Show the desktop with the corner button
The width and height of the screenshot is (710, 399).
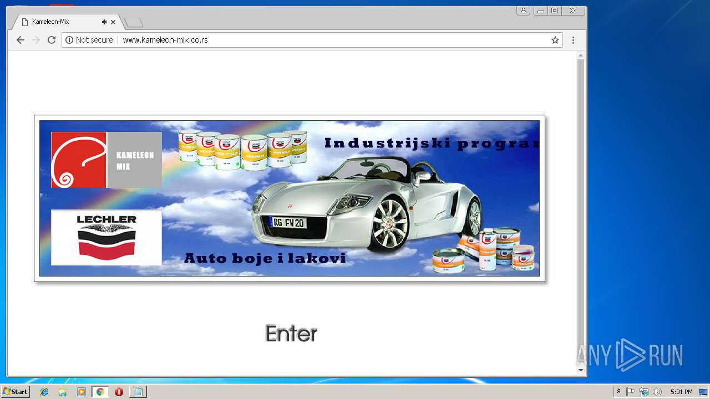(x=704, y=392)
